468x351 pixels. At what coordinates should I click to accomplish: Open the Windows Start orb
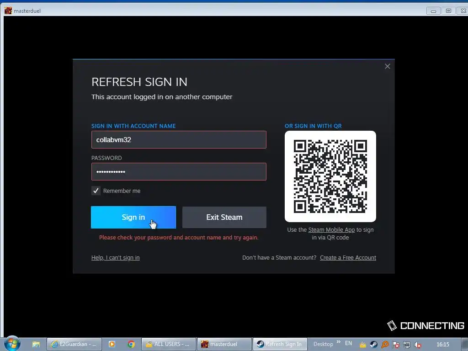click(12, 344)
